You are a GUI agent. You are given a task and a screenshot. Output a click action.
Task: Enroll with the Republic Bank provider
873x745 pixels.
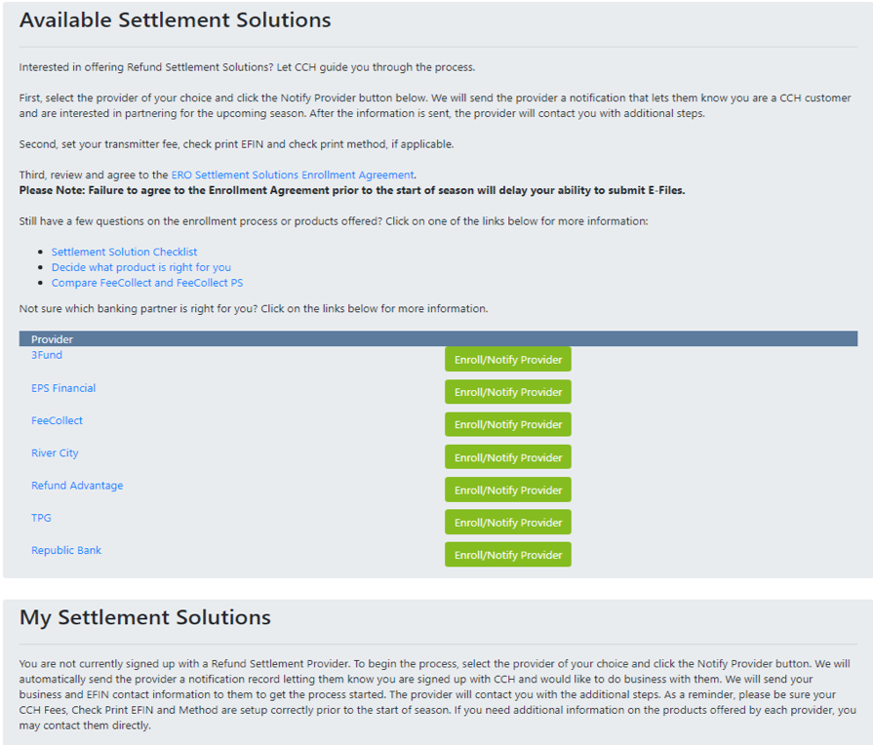click(x=507, y=554)
